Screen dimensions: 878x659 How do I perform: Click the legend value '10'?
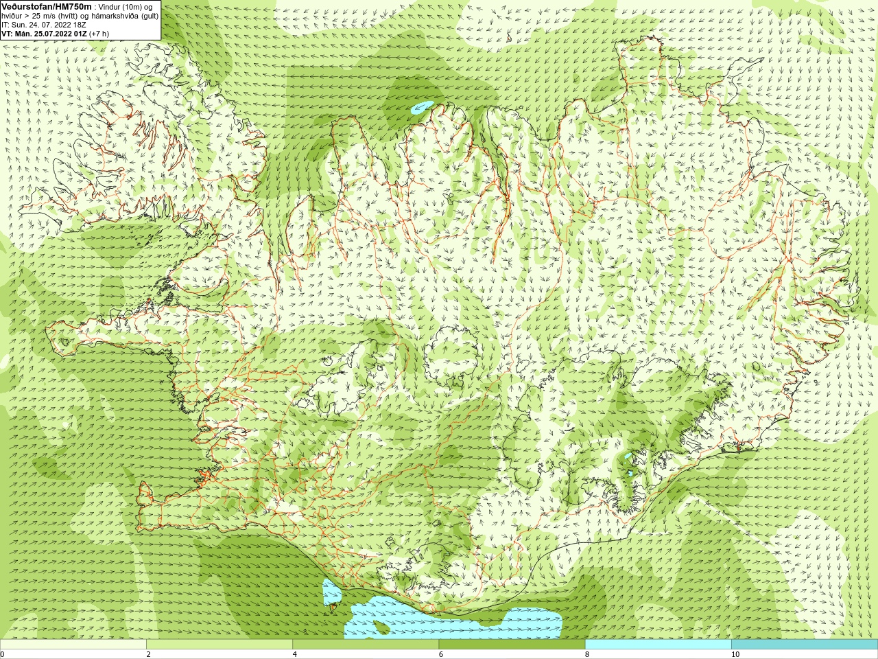[x=735, y=654]
